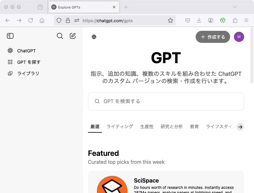The width and height of the screenshot is (254, 193).
Task: Open Firefox downloads panel
Action: [x=199, y=20]
